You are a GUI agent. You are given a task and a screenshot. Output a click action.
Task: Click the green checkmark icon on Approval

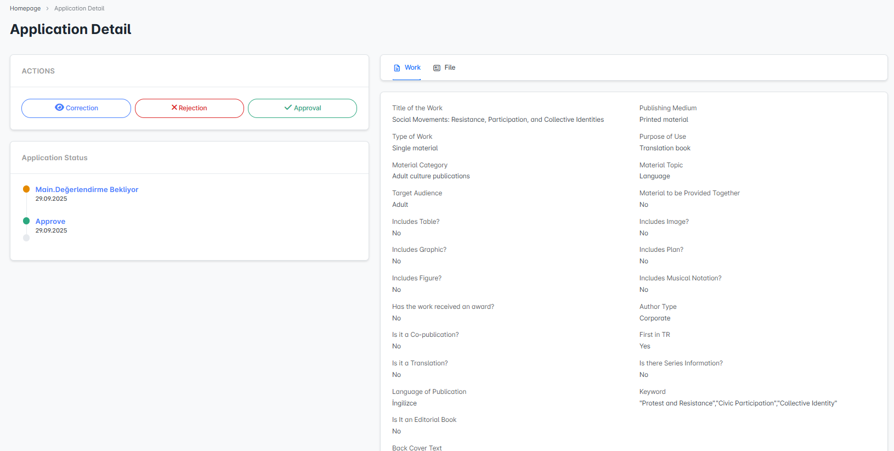coord(288,108)
